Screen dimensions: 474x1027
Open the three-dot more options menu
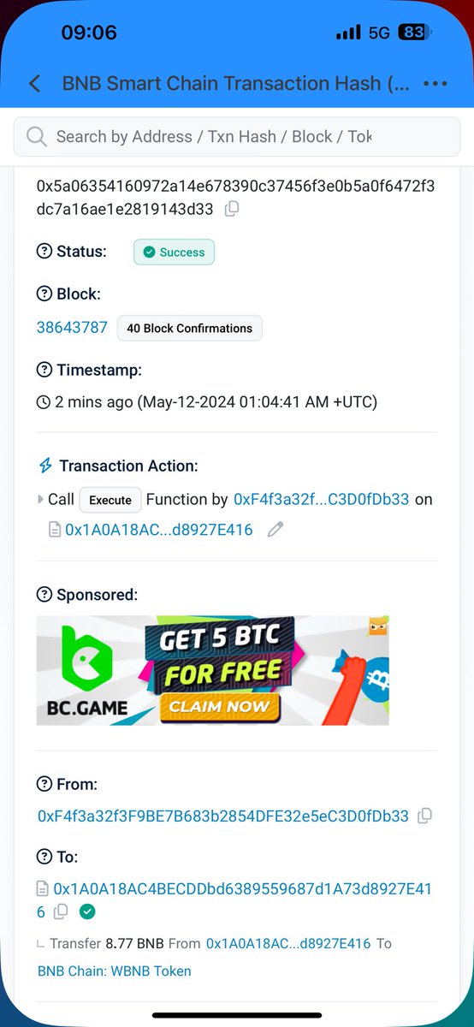coord(435,84)
